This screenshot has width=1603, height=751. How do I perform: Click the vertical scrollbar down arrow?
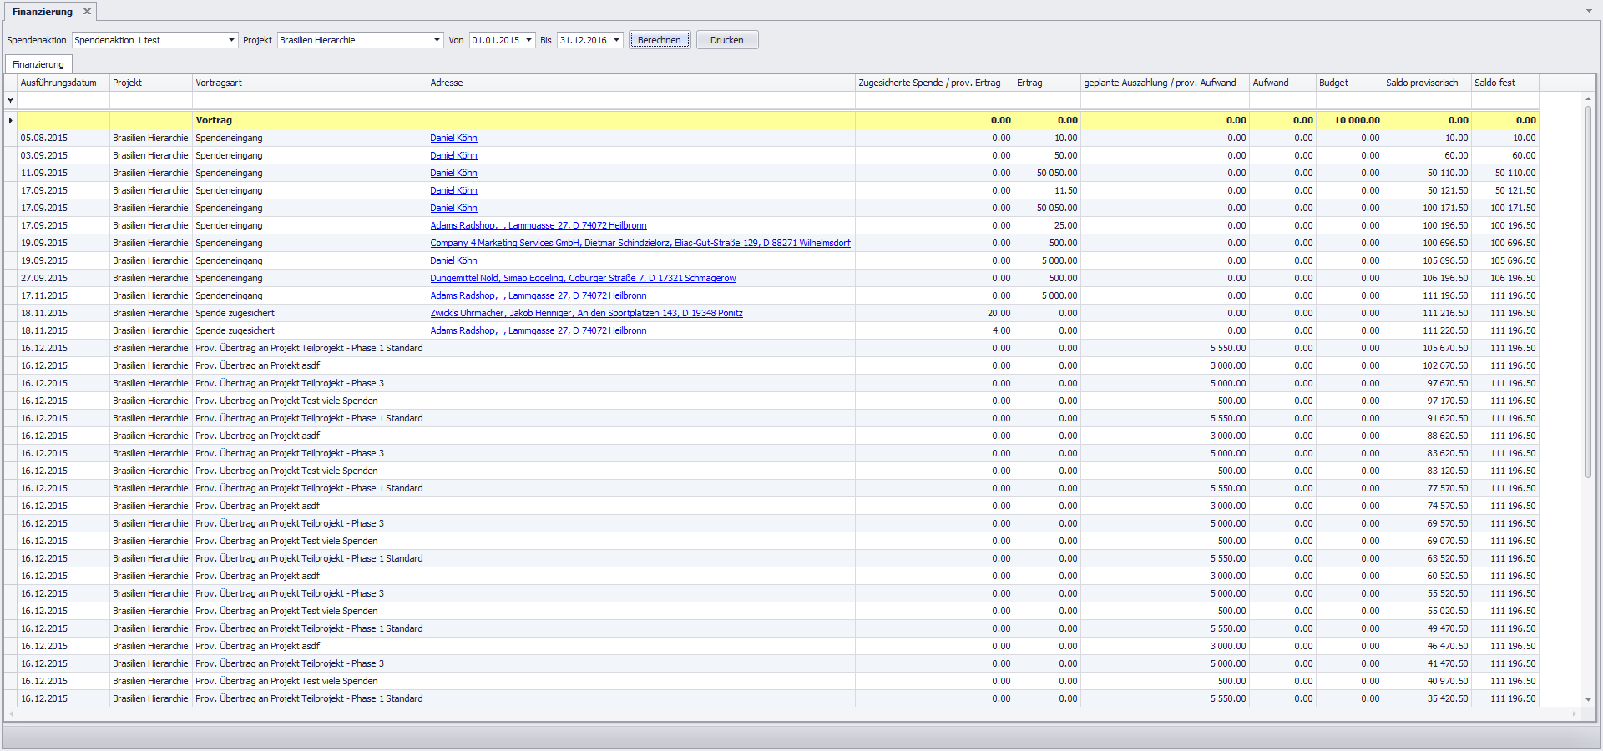pos(1588,700)
